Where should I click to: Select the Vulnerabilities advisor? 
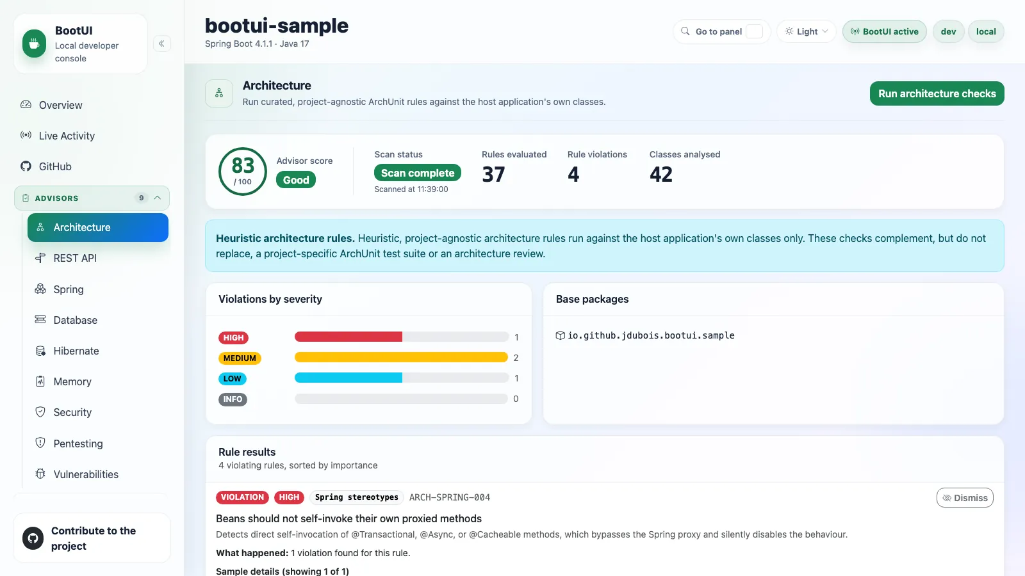point(98,474)
